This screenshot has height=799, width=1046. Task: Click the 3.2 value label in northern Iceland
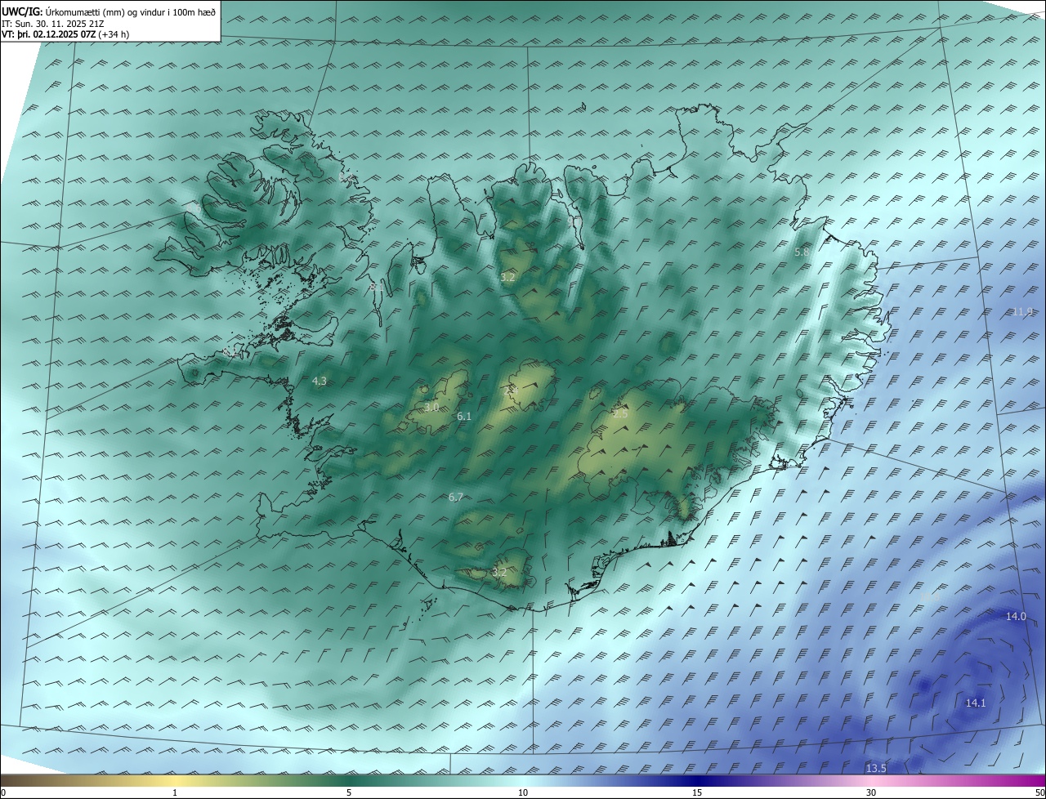(507, 277)
